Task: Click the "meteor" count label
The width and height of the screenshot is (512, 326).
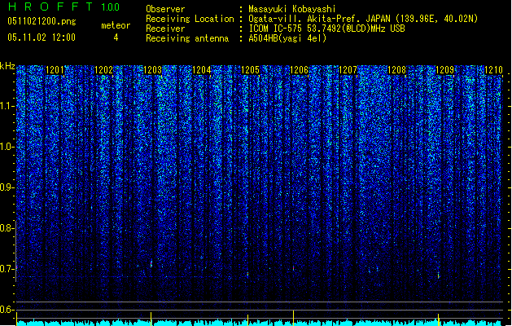Action: [116, 25]
